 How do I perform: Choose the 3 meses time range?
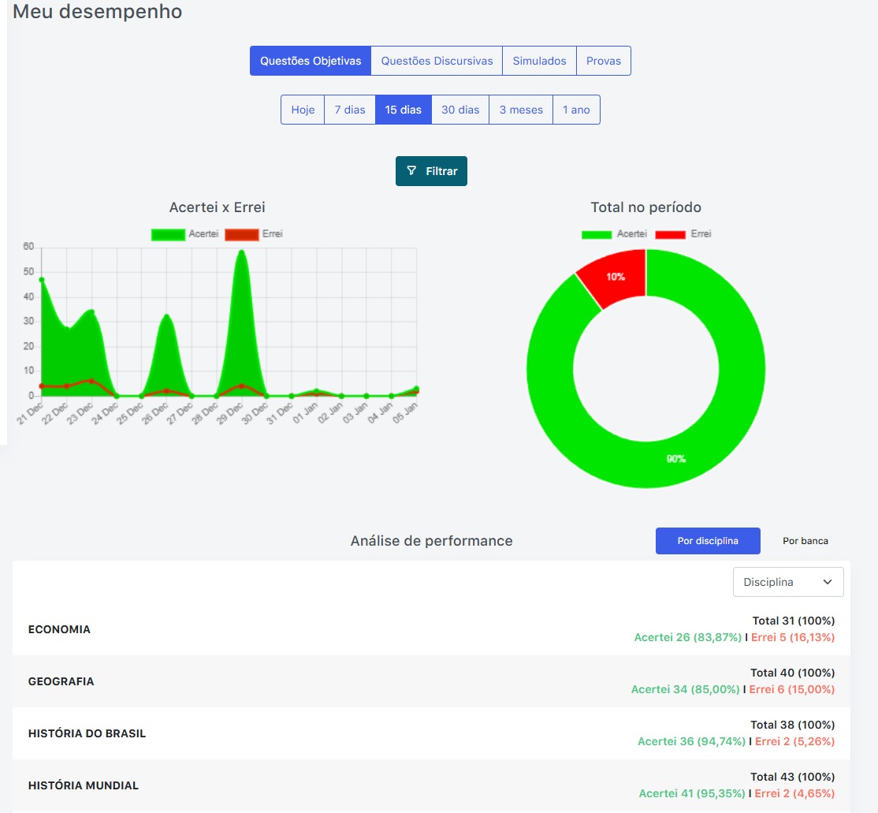point(521,110)
